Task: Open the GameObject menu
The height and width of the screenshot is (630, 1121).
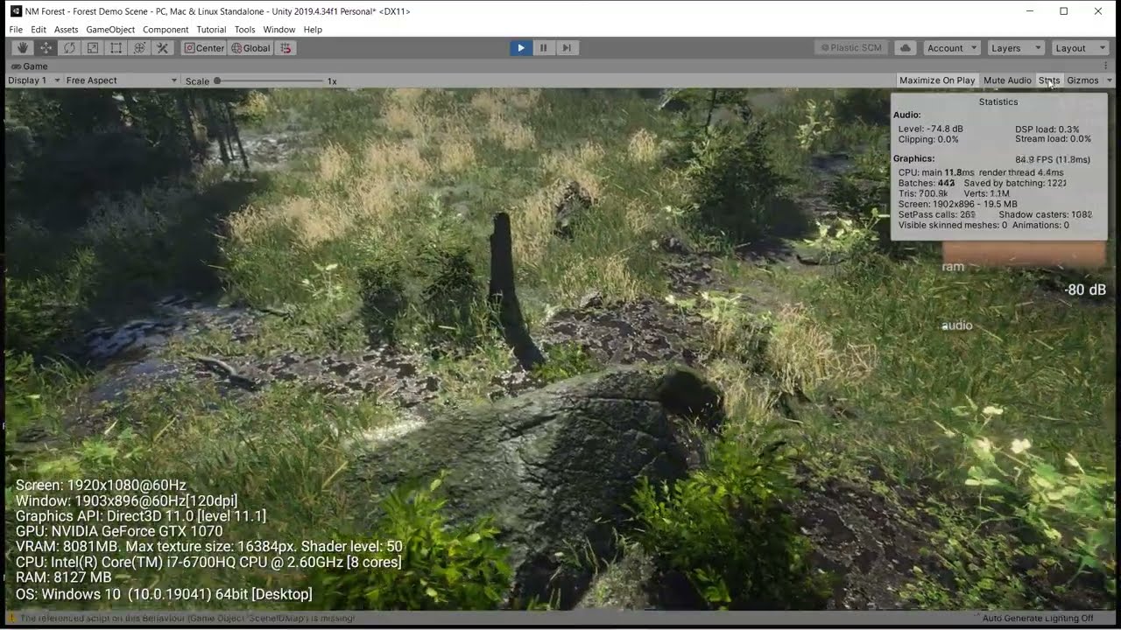Action: [110, 30]
